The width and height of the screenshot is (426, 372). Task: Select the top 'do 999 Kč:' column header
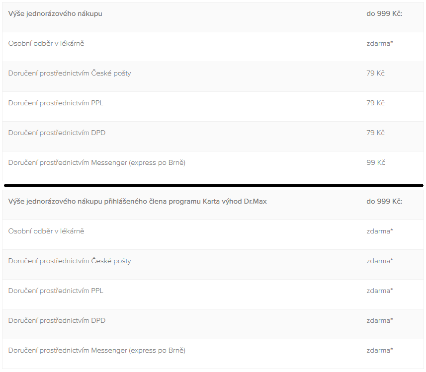click(384, 13)
